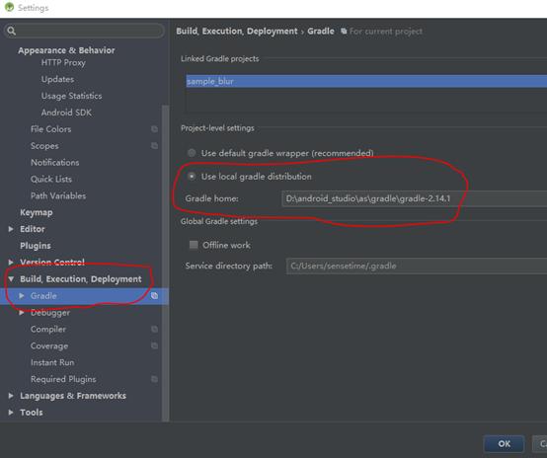This screenshot has width=547, height=458.
Task: Open Plugins settings page
Action: pyautogui.click(x=36, y=246)
